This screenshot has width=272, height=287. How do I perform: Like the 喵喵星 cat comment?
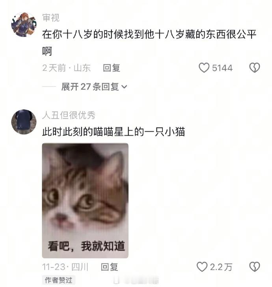pos(202,267)
